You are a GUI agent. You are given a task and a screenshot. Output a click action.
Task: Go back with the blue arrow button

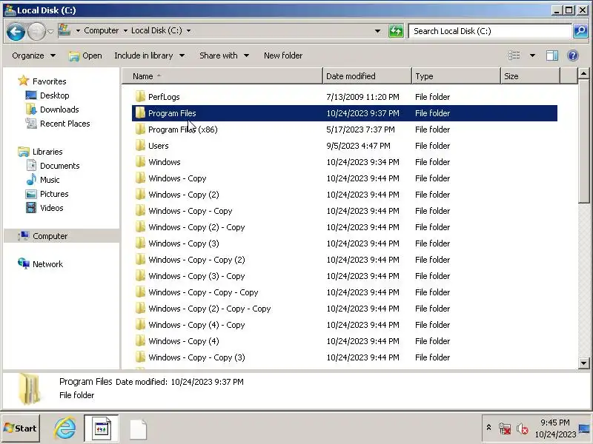click(16, 31)
